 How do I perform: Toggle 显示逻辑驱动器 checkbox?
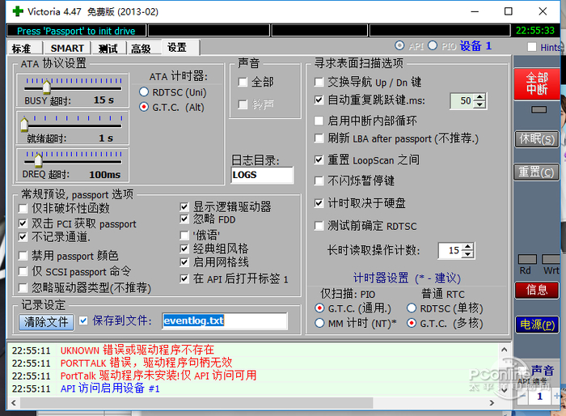click(x=184, y=206)
